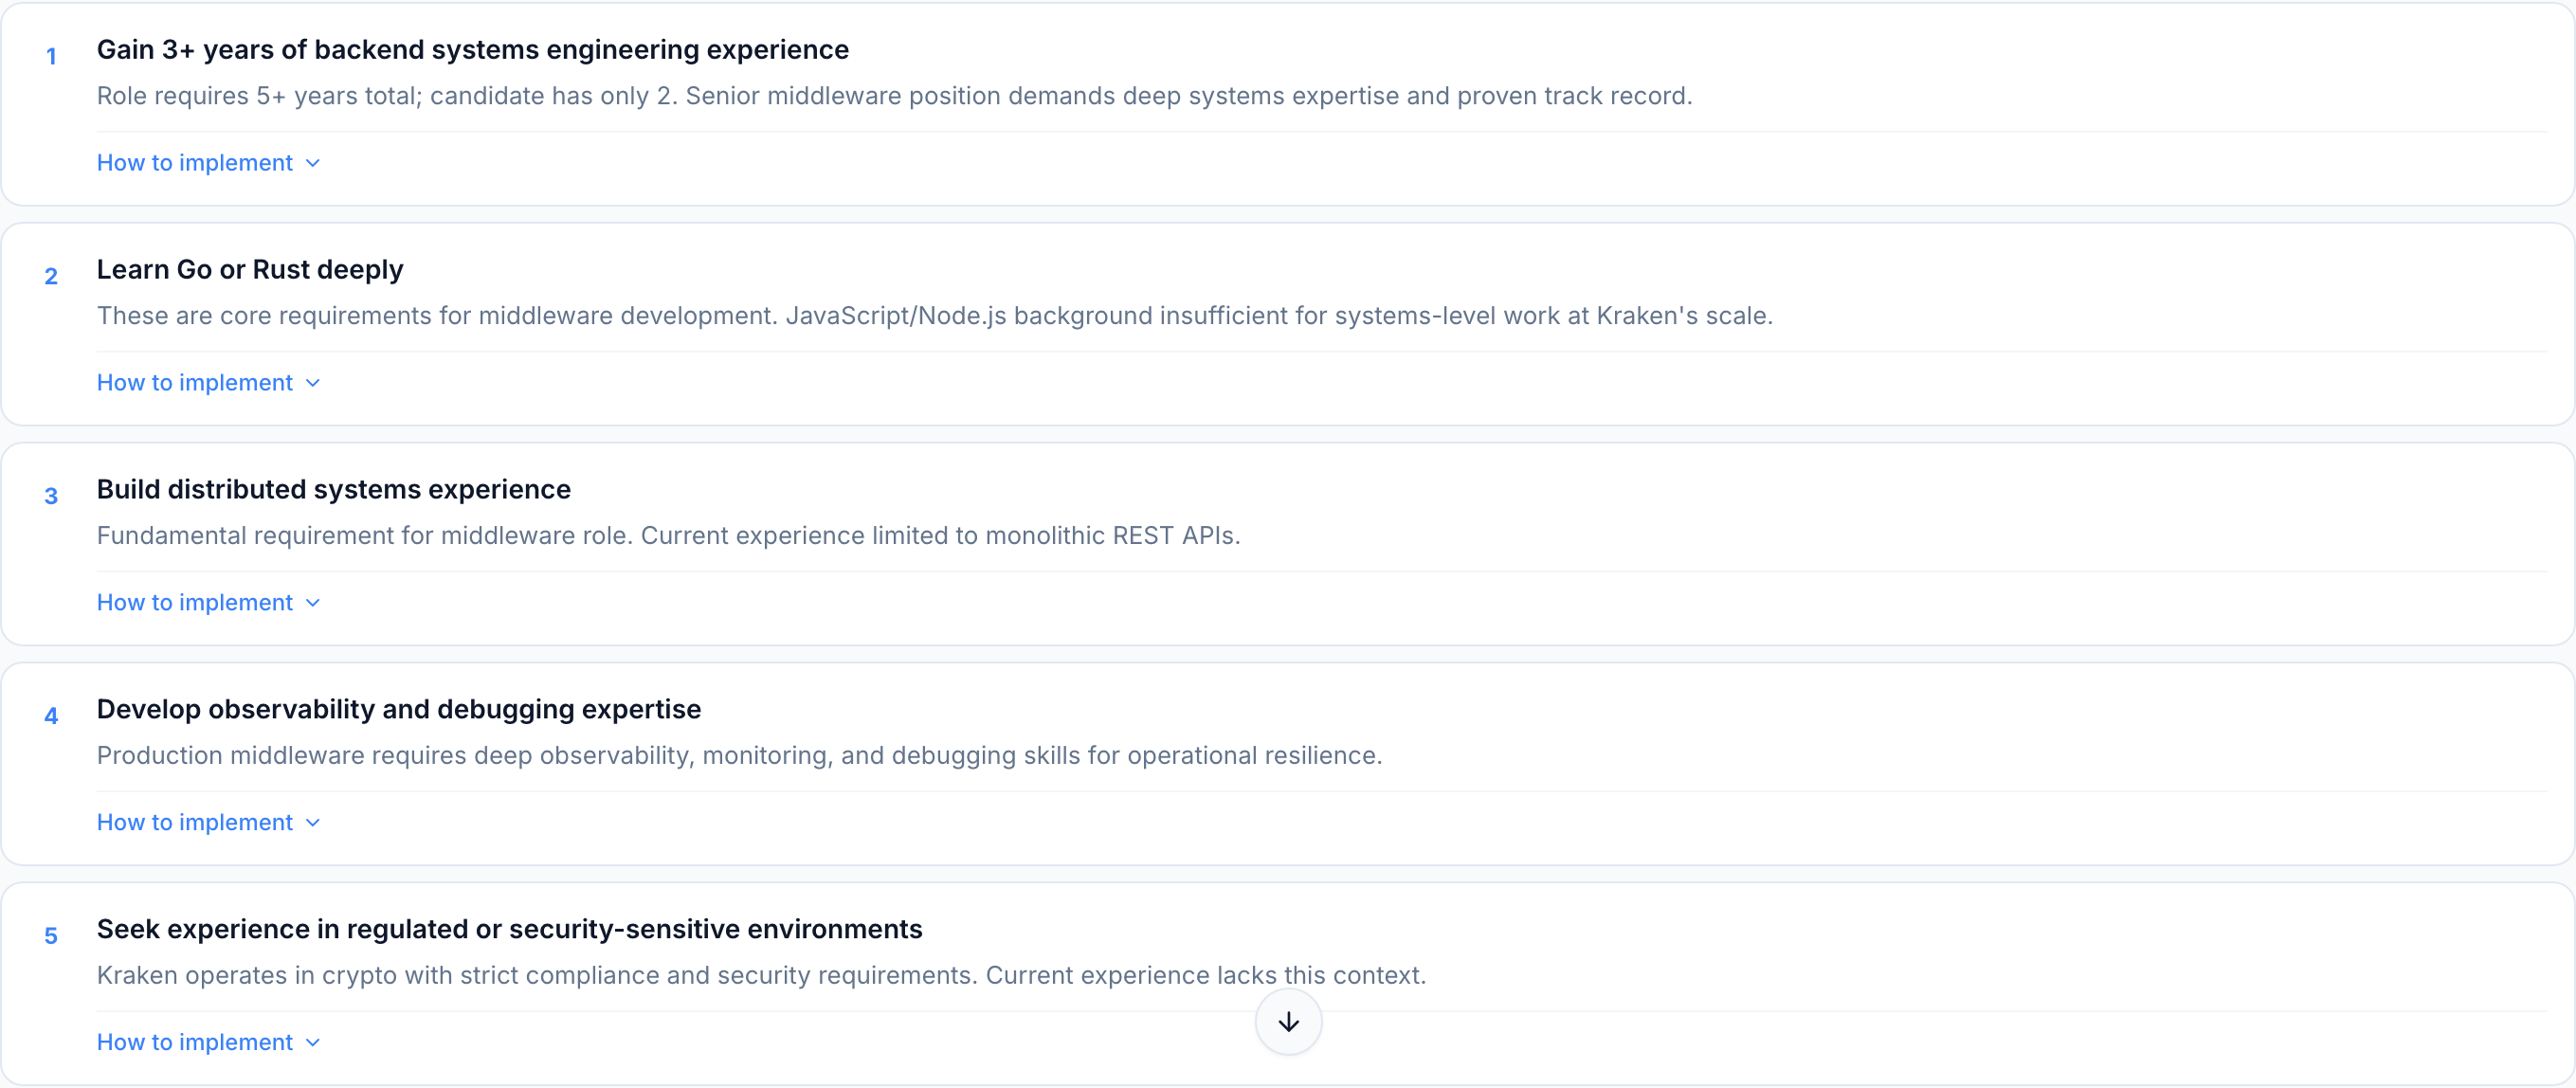Click chevron icon under Learn Go or Rust

[313, 383]
